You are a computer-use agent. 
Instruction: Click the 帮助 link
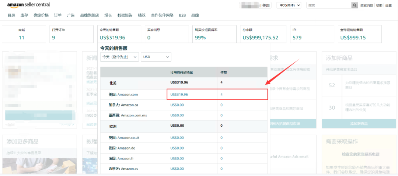tap(379, 6)
